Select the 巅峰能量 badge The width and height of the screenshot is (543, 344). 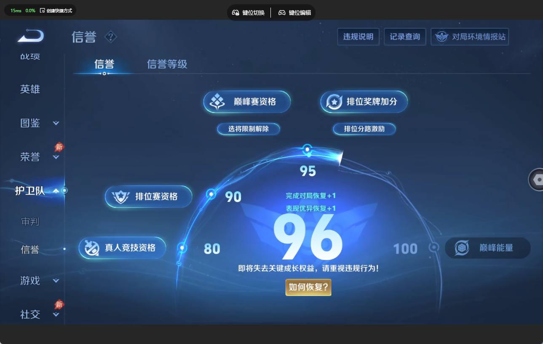488,248
